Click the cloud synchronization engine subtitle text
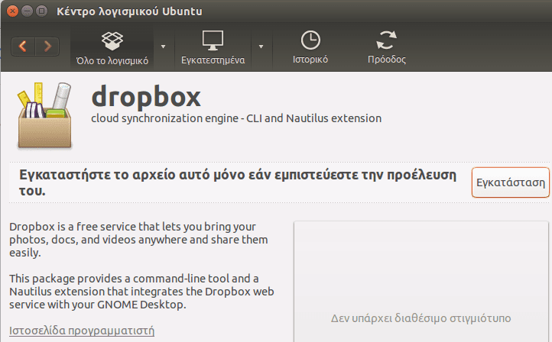This screenshot has height=342, width=552. (236, 118)
